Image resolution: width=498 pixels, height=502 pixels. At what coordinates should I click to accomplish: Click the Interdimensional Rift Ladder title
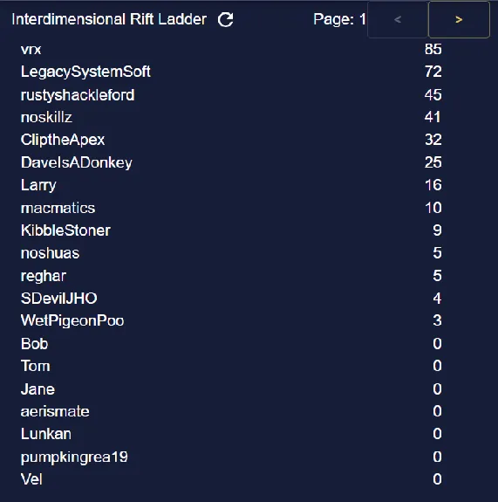(109, 19)
